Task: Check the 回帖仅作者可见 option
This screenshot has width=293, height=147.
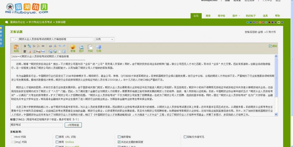Action: point(185,137)
